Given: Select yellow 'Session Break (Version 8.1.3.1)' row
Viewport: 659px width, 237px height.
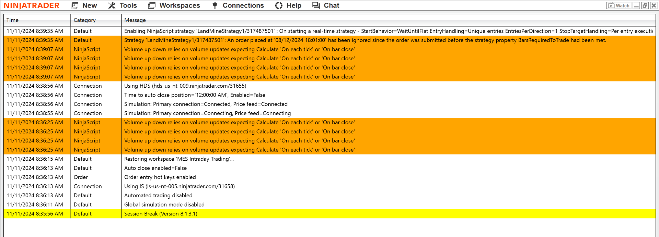Looking at the screenshot, I should coord(329,214).
